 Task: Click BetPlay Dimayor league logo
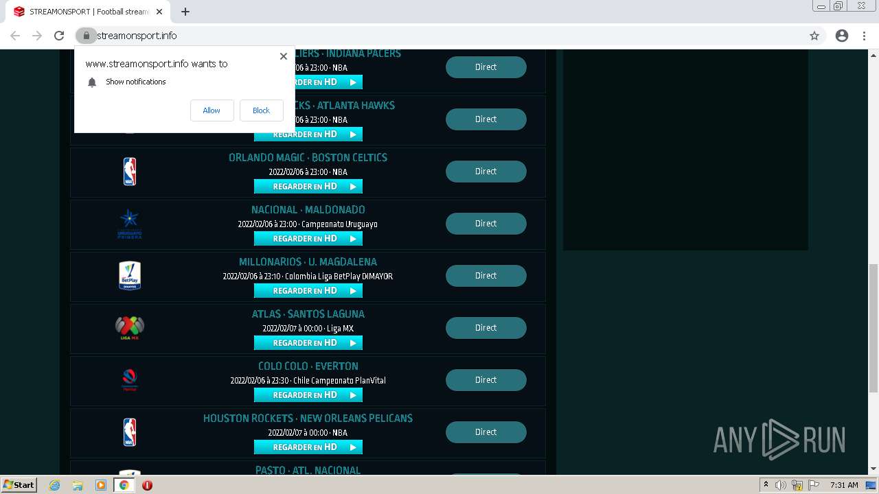coord(129,276)
